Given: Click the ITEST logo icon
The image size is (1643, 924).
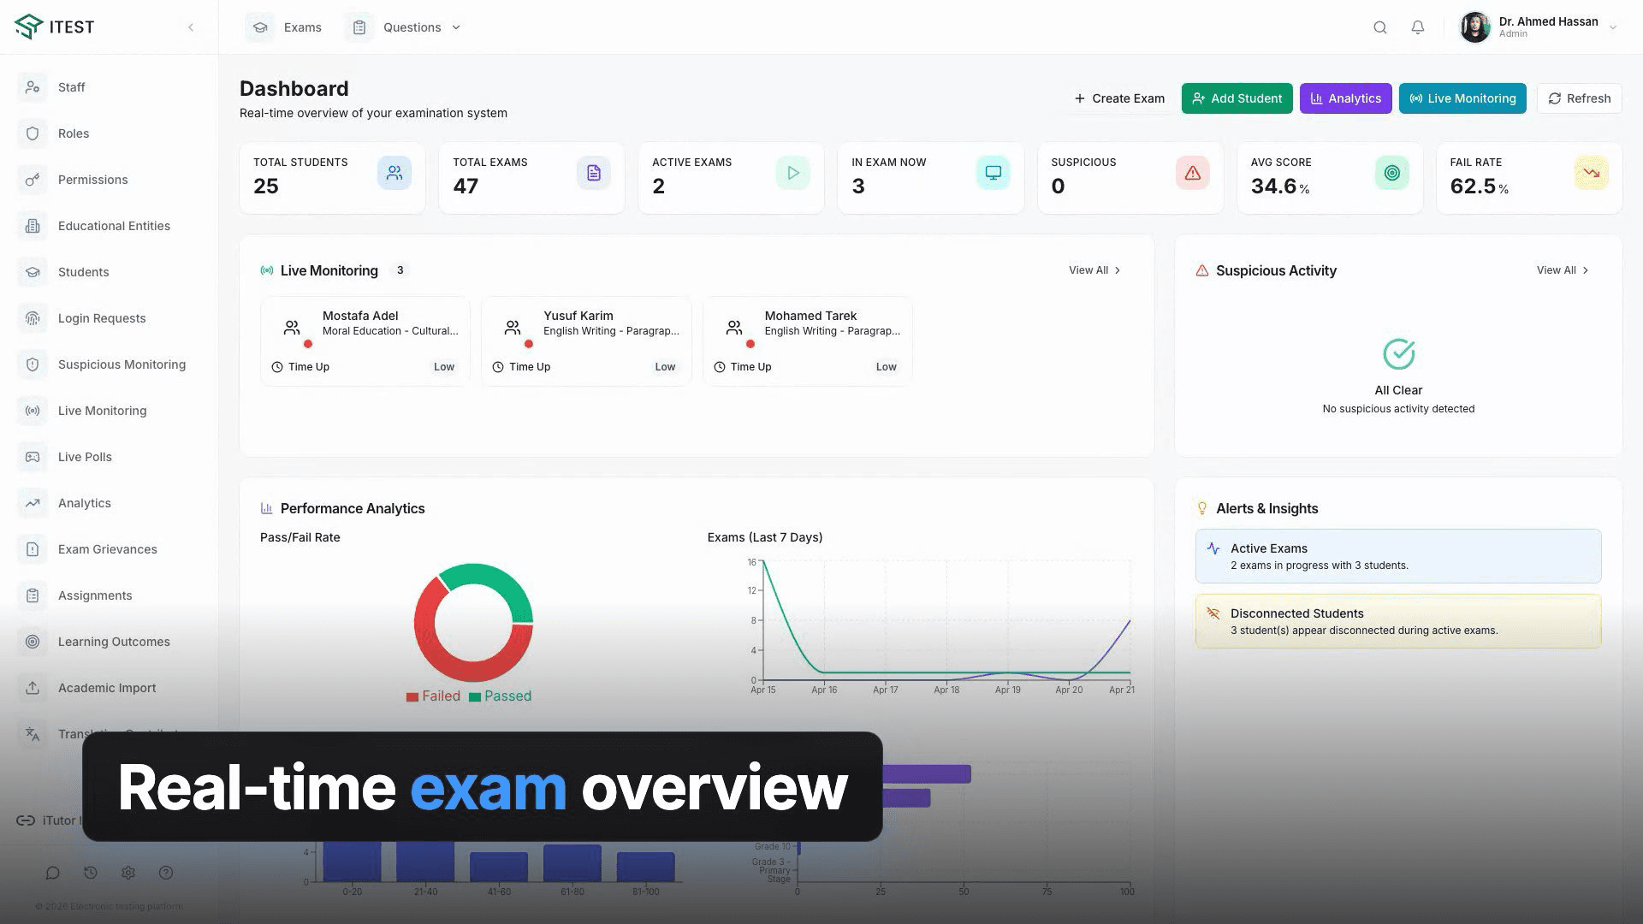Looking at the screenshot, I should [28, 27].
